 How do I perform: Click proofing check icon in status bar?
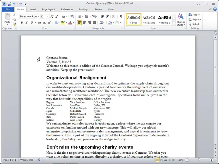(38, 160)
